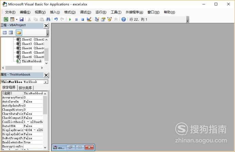Toggle Design Mode
The height and width of the screenshot is (152, 235).
pyautogui.click(x=89, y=19)
